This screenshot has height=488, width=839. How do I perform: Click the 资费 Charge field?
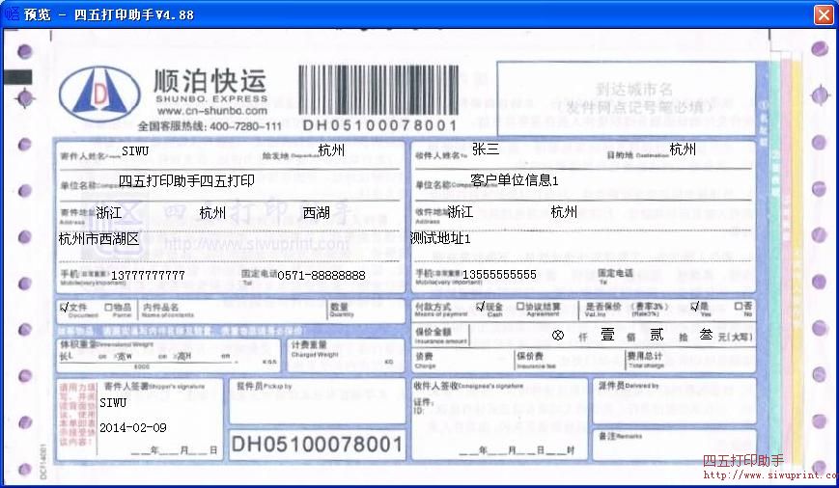[462, 361]
